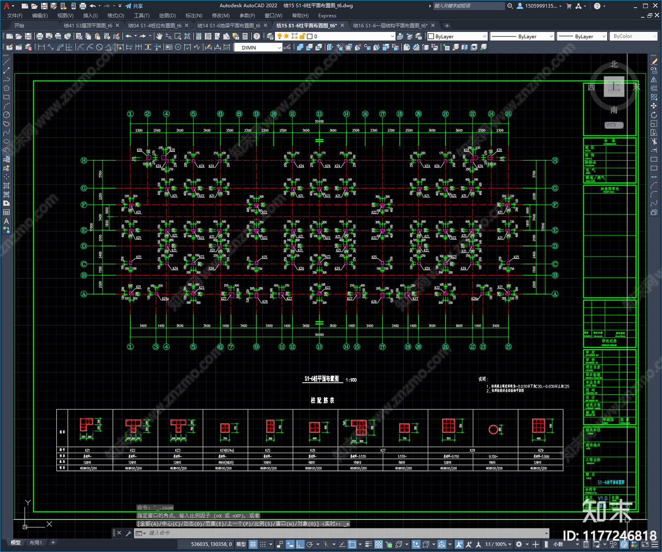This screenshot has width=662, height=552.
Task: Click the Mirror tool in right toolbar
Action: coord(654,80)
